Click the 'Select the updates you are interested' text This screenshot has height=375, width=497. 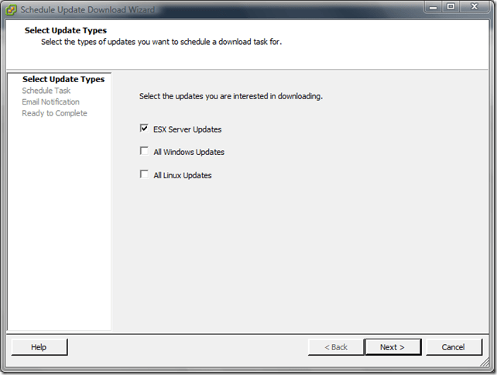231,96
